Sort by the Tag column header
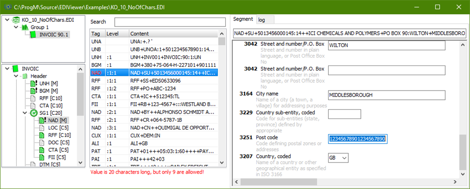The width and height of the screenshot is (470, 189). (x=98, y=34)
